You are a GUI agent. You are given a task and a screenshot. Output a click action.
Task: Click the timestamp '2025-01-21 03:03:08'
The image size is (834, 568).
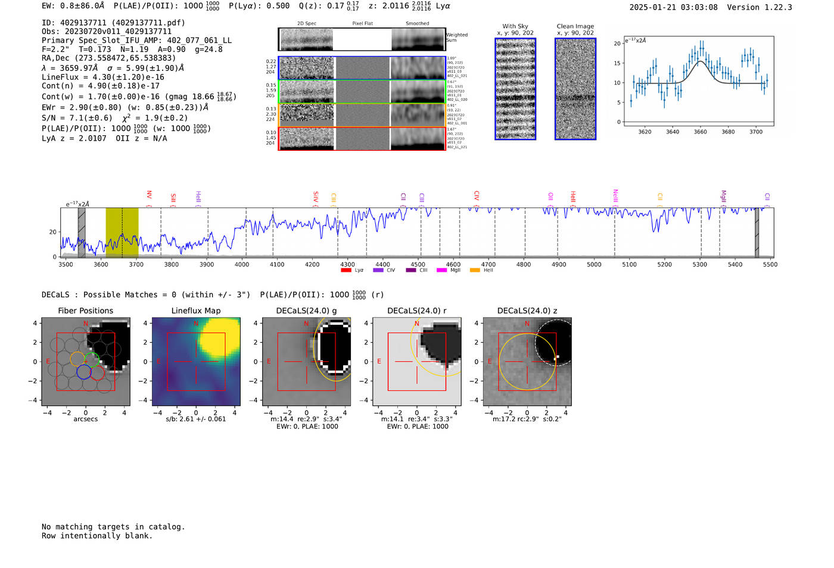(674, 8)
